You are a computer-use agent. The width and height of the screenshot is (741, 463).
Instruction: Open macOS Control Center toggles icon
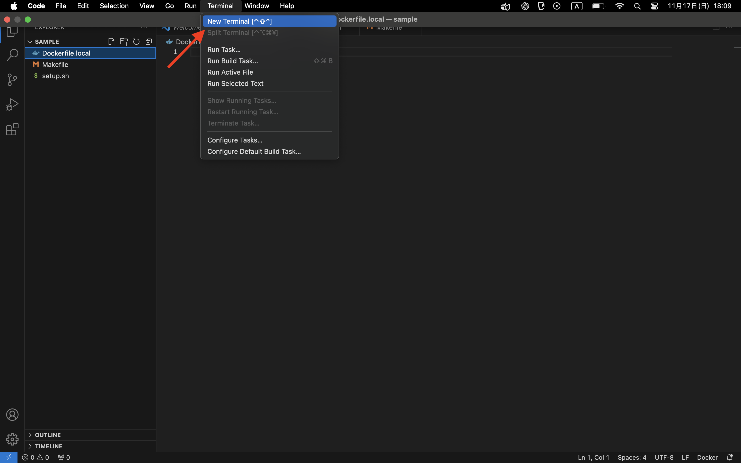click(654, 6)
